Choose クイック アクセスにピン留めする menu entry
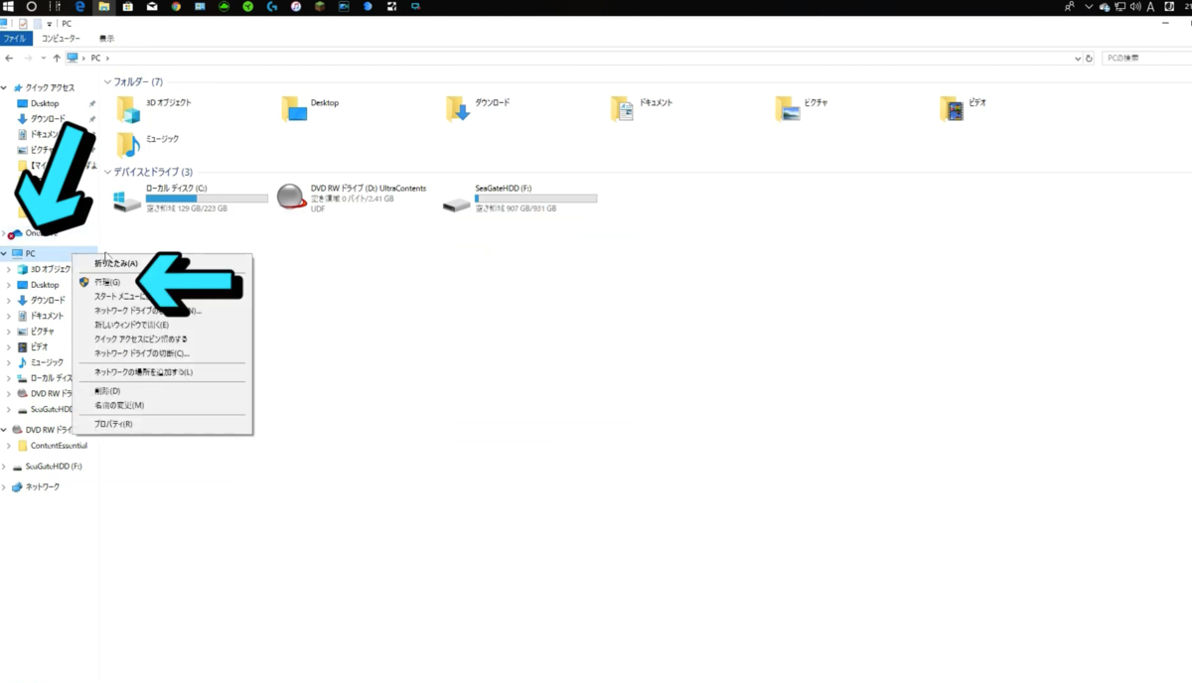1192x683 pixels. [x=163, y=339]
